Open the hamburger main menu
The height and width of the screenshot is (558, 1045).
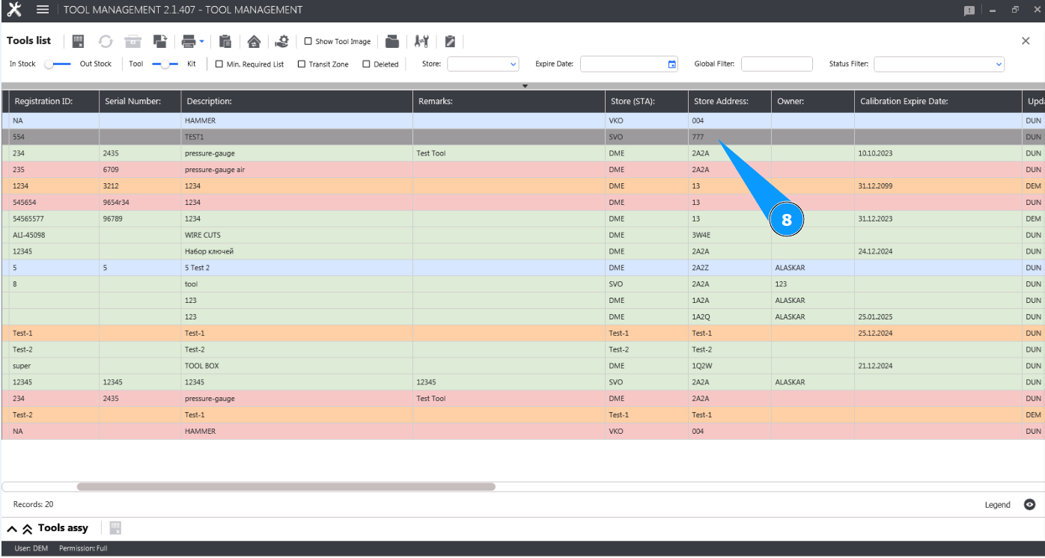[x=43, y=10]
